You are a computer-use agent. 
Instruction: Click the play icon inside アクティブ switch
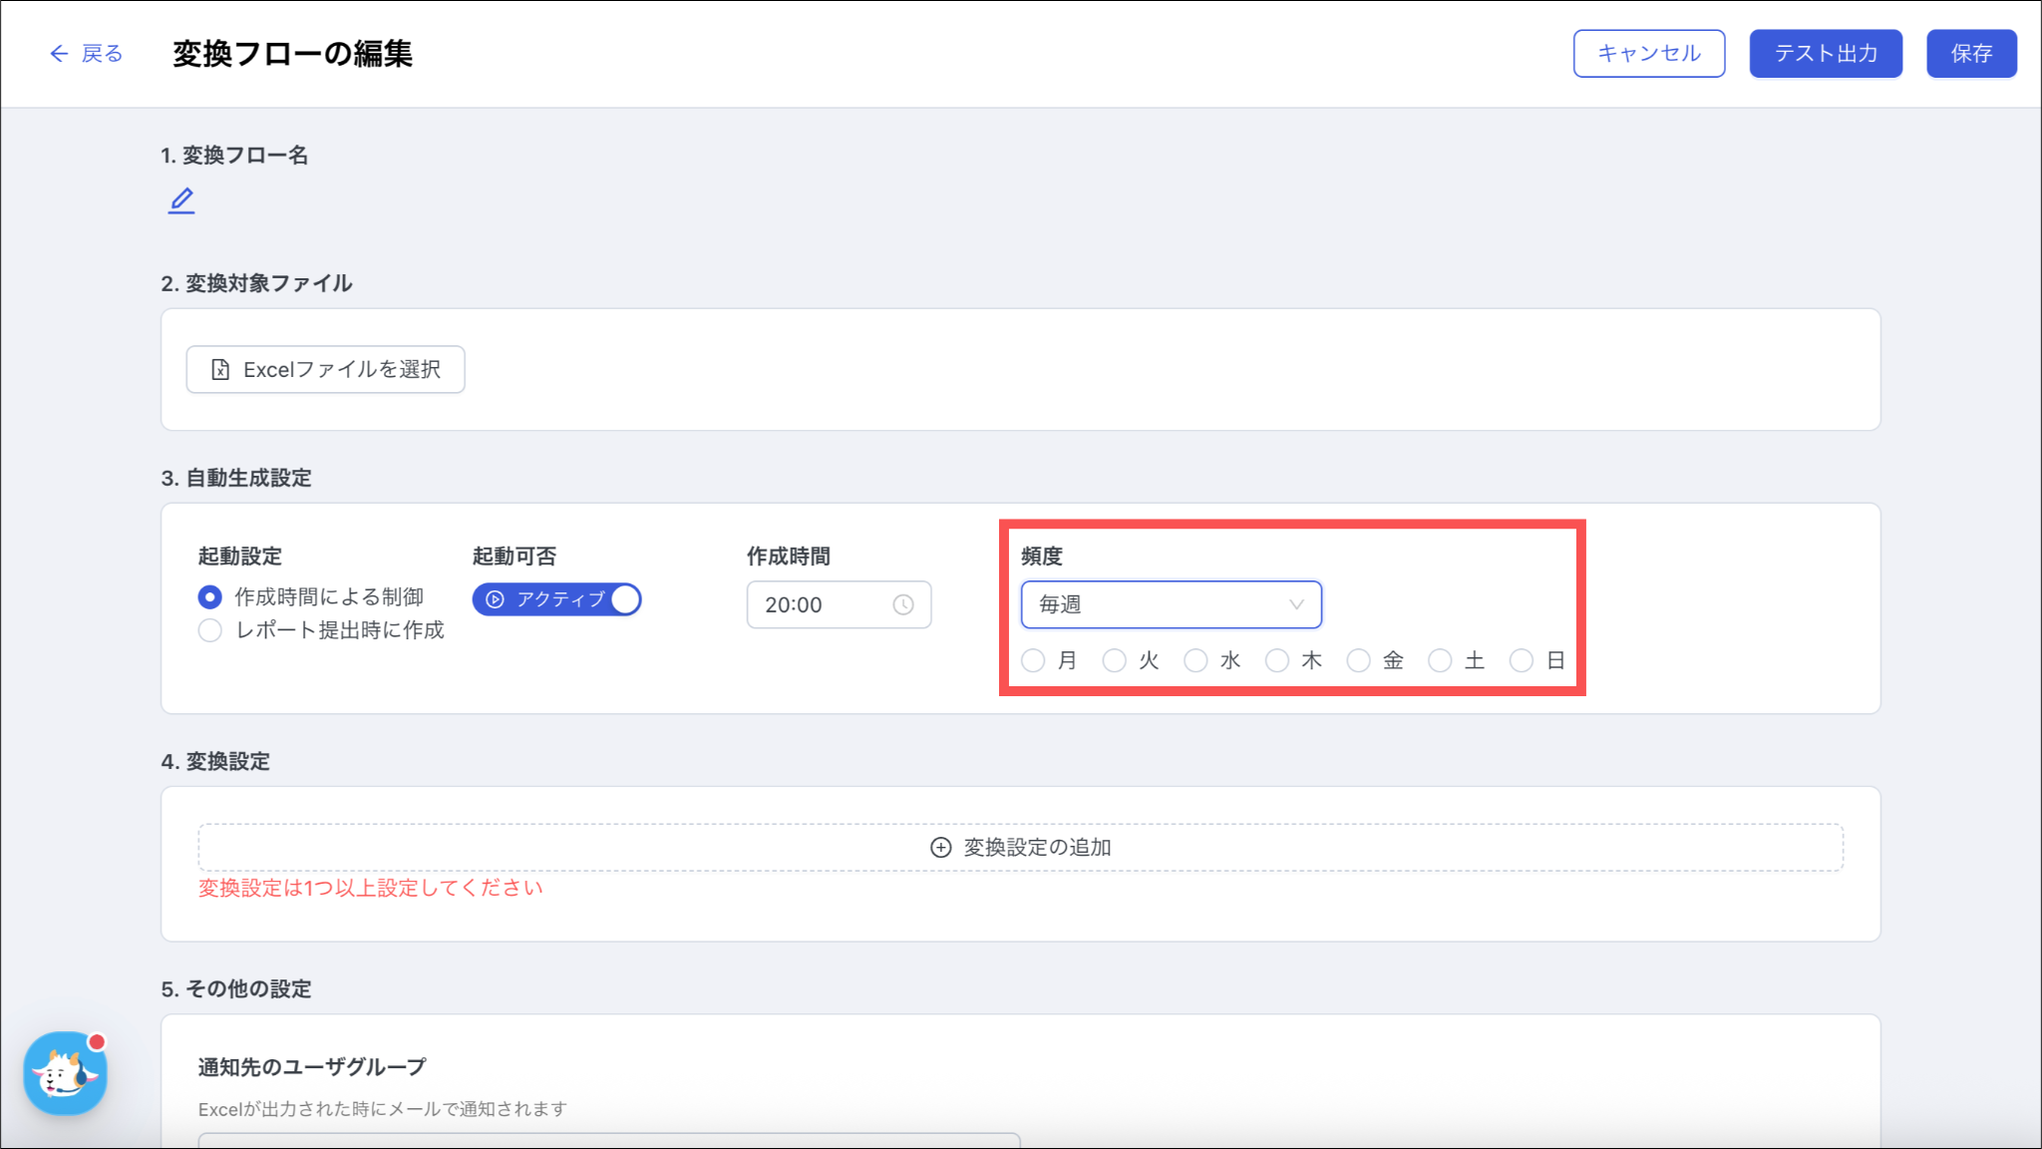point(495,599)
